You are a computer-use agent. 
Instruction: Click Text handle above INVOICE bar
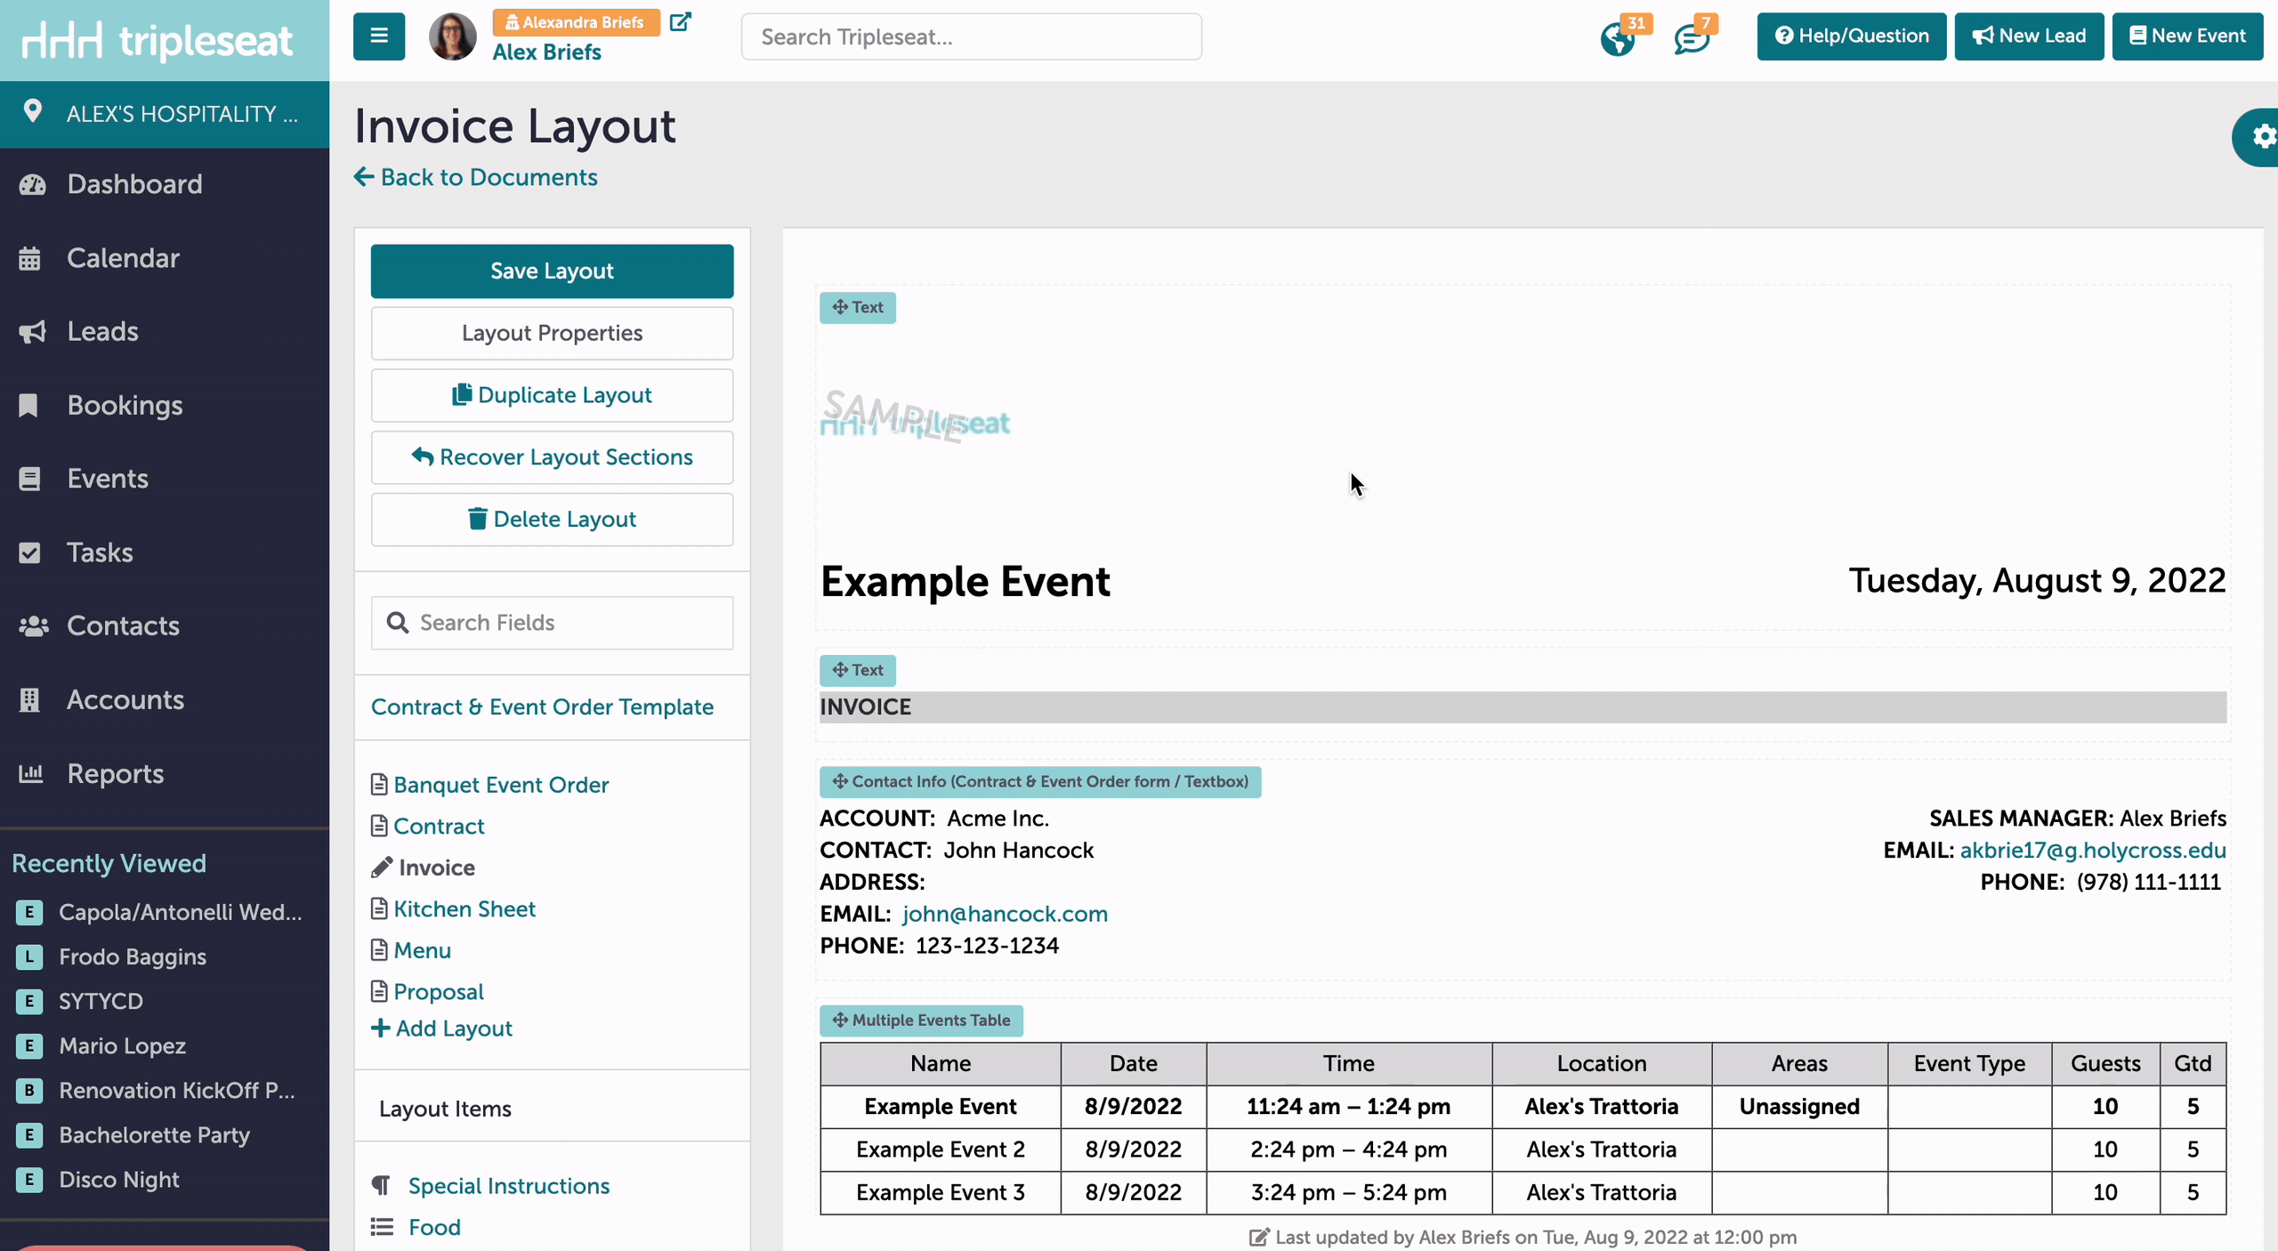pos(858,671)
